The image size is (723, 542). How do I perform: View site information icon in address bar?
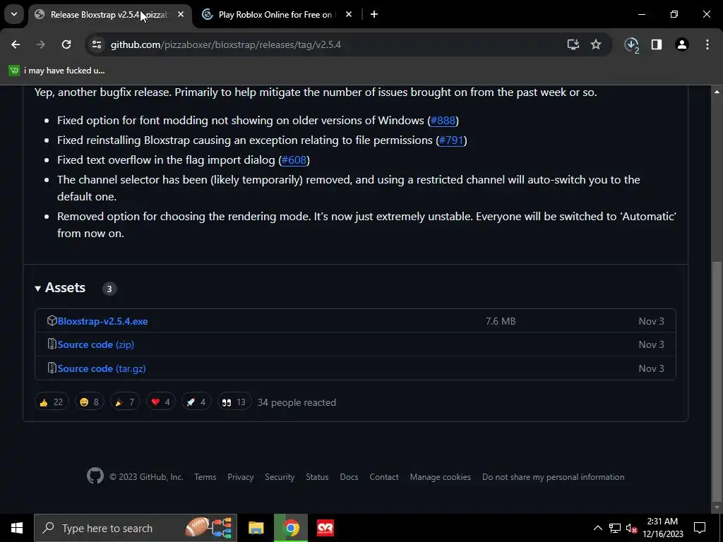coord(96,44)
